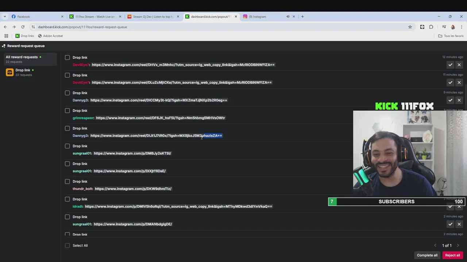
Task: Select All reward requests in sidebar
Action: (31, 59)
